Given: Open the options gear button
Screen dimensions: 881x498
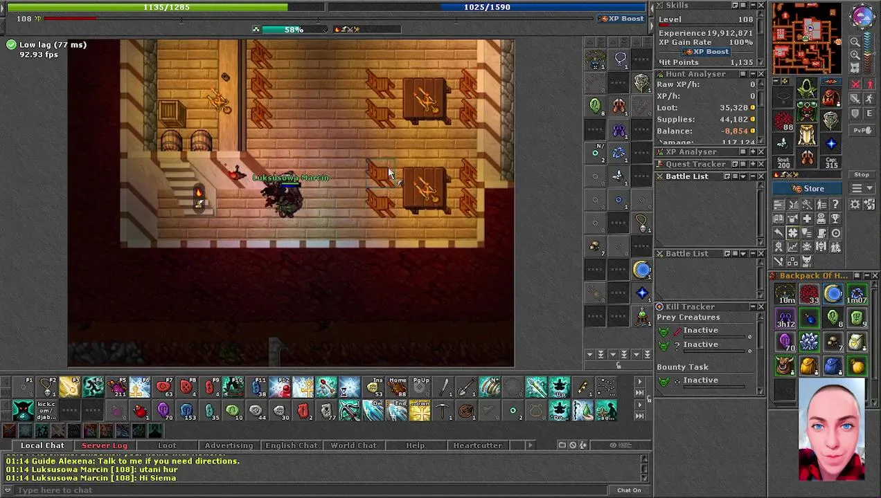Looking at the screenshot, I should coord(855,203).
